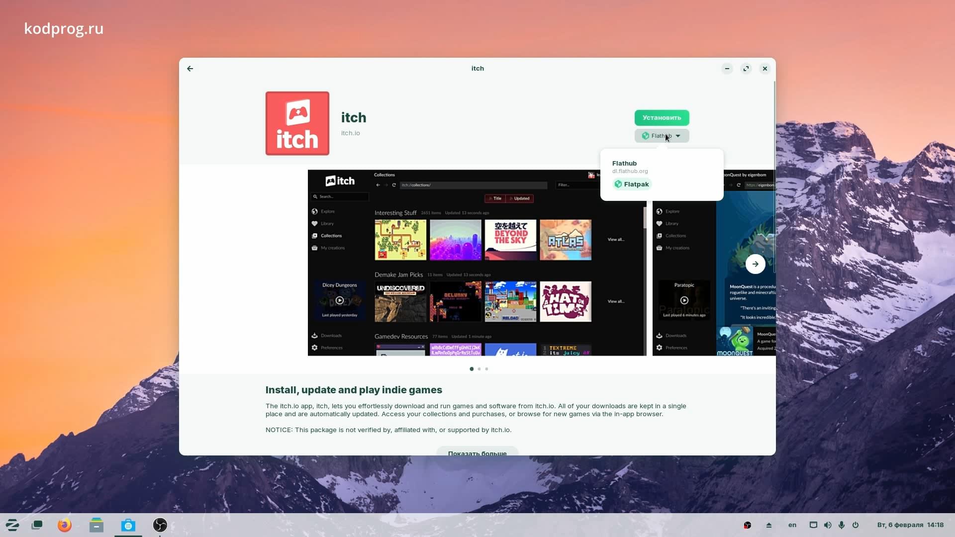Open the Flathub source dropdown
Screen dimensions: 955x537
(x=662, y=136)
